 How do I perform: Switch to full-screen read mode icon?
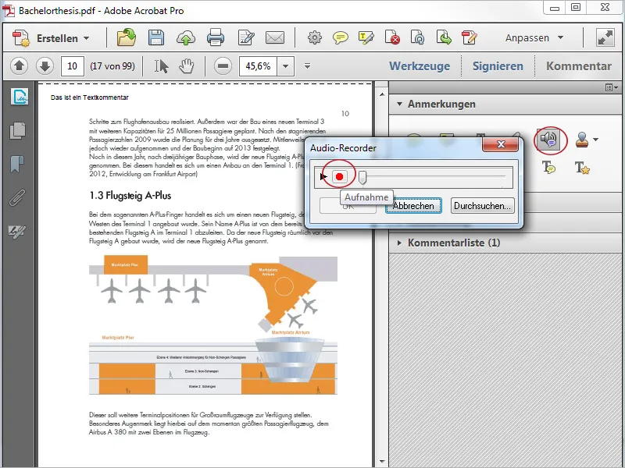click(605, 37)
